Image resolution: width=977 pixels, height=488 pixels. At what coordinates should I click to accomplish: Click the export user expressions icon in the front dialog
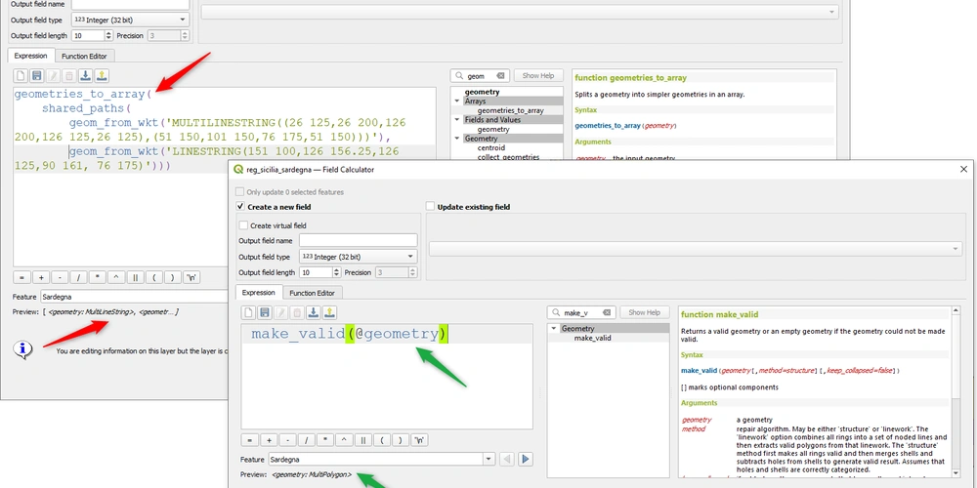pyautogui.click(x=329, y=312)
